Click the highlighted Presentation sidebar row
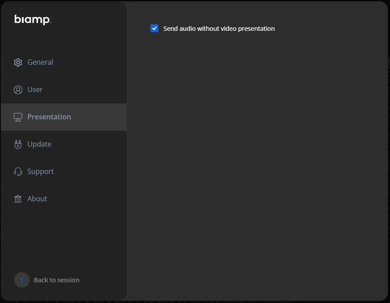Screen dimensions: 390x303 click(64, 117)
